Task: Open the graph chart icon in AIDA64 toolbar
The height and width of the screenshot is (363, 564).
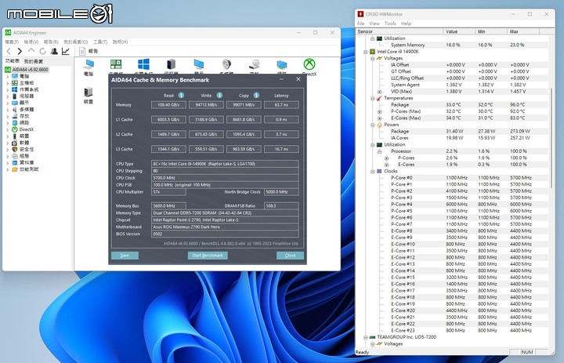Action: pos(66,52)
